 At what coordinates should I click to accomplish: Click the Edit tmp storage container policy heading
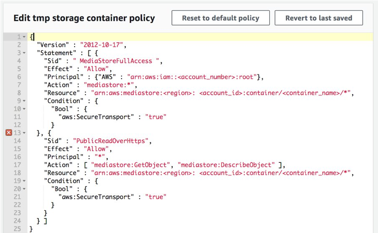click(x=84, y=18)
